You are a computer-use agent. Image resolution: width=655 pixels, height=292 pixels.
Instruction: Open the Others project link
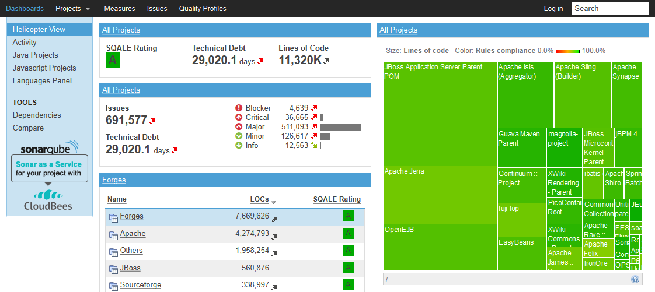pos(131,251)
